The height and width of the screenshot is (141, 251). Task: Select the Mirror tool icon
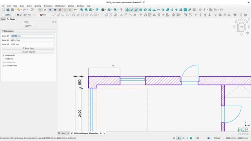(154, 15)
